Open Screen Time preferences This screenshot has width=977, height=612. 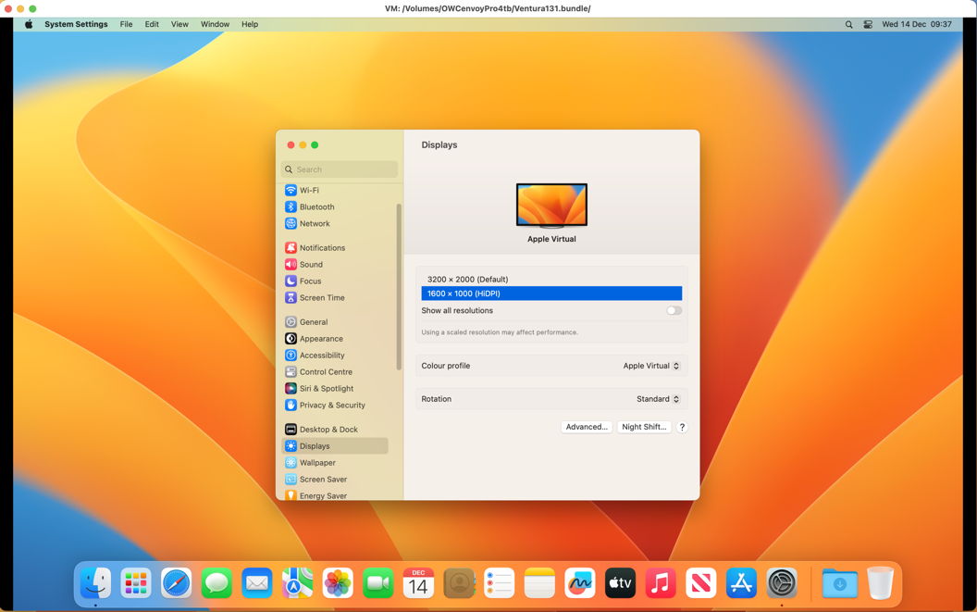click(x=323, y=297)
